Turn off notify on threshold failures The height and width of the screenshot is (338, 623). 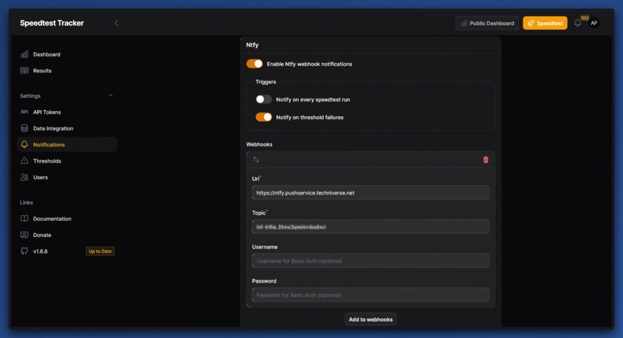click(263, 117)
